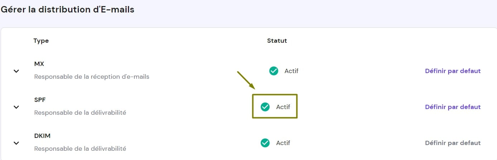Expand the DKIM record row chevron
497x160 pixels.
(16, 143)
